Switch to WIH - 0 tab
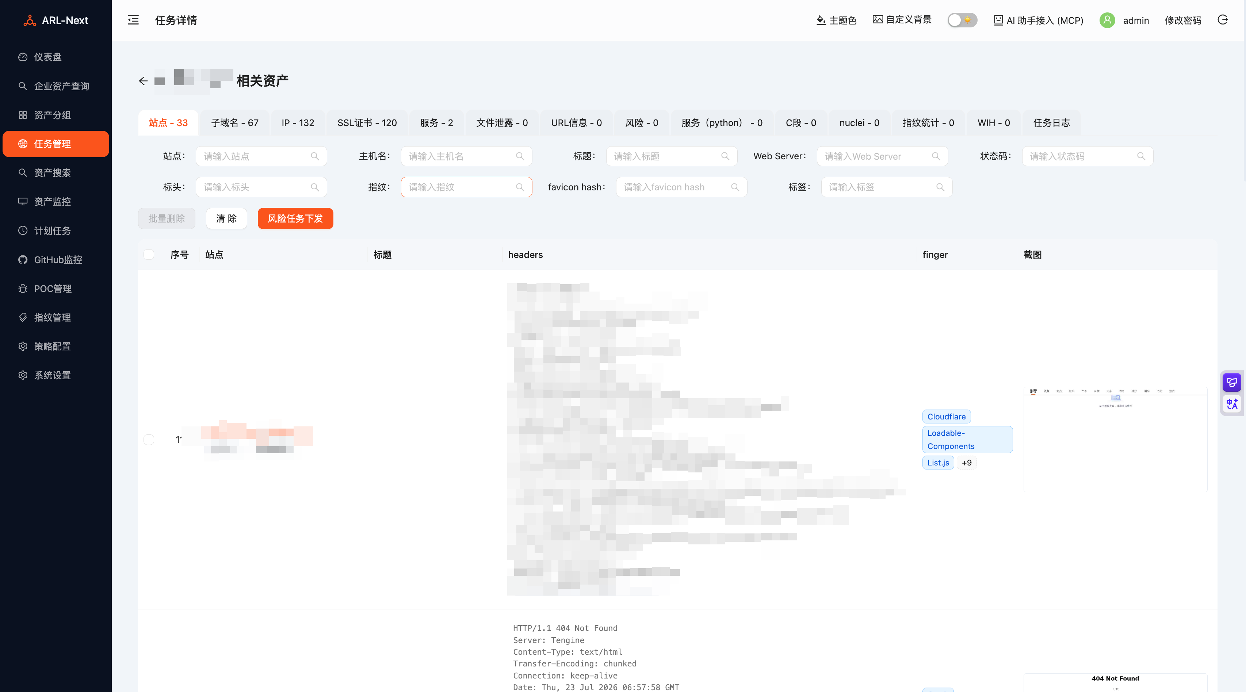 click(x=994, y=123)
